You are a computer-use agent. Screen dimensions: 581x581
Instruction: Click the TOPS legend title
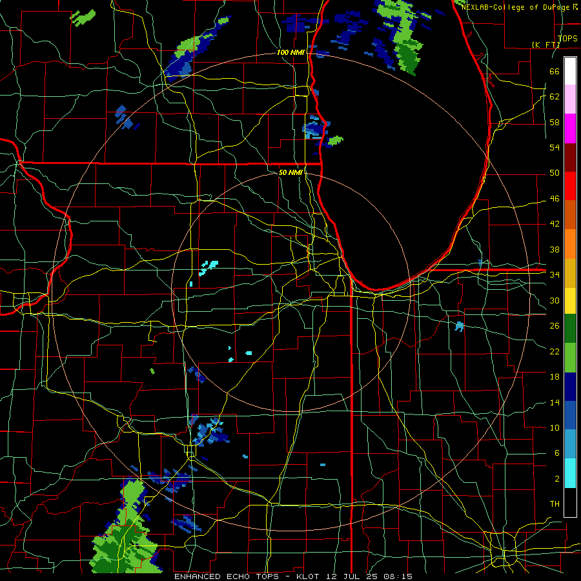pos(567,38)
